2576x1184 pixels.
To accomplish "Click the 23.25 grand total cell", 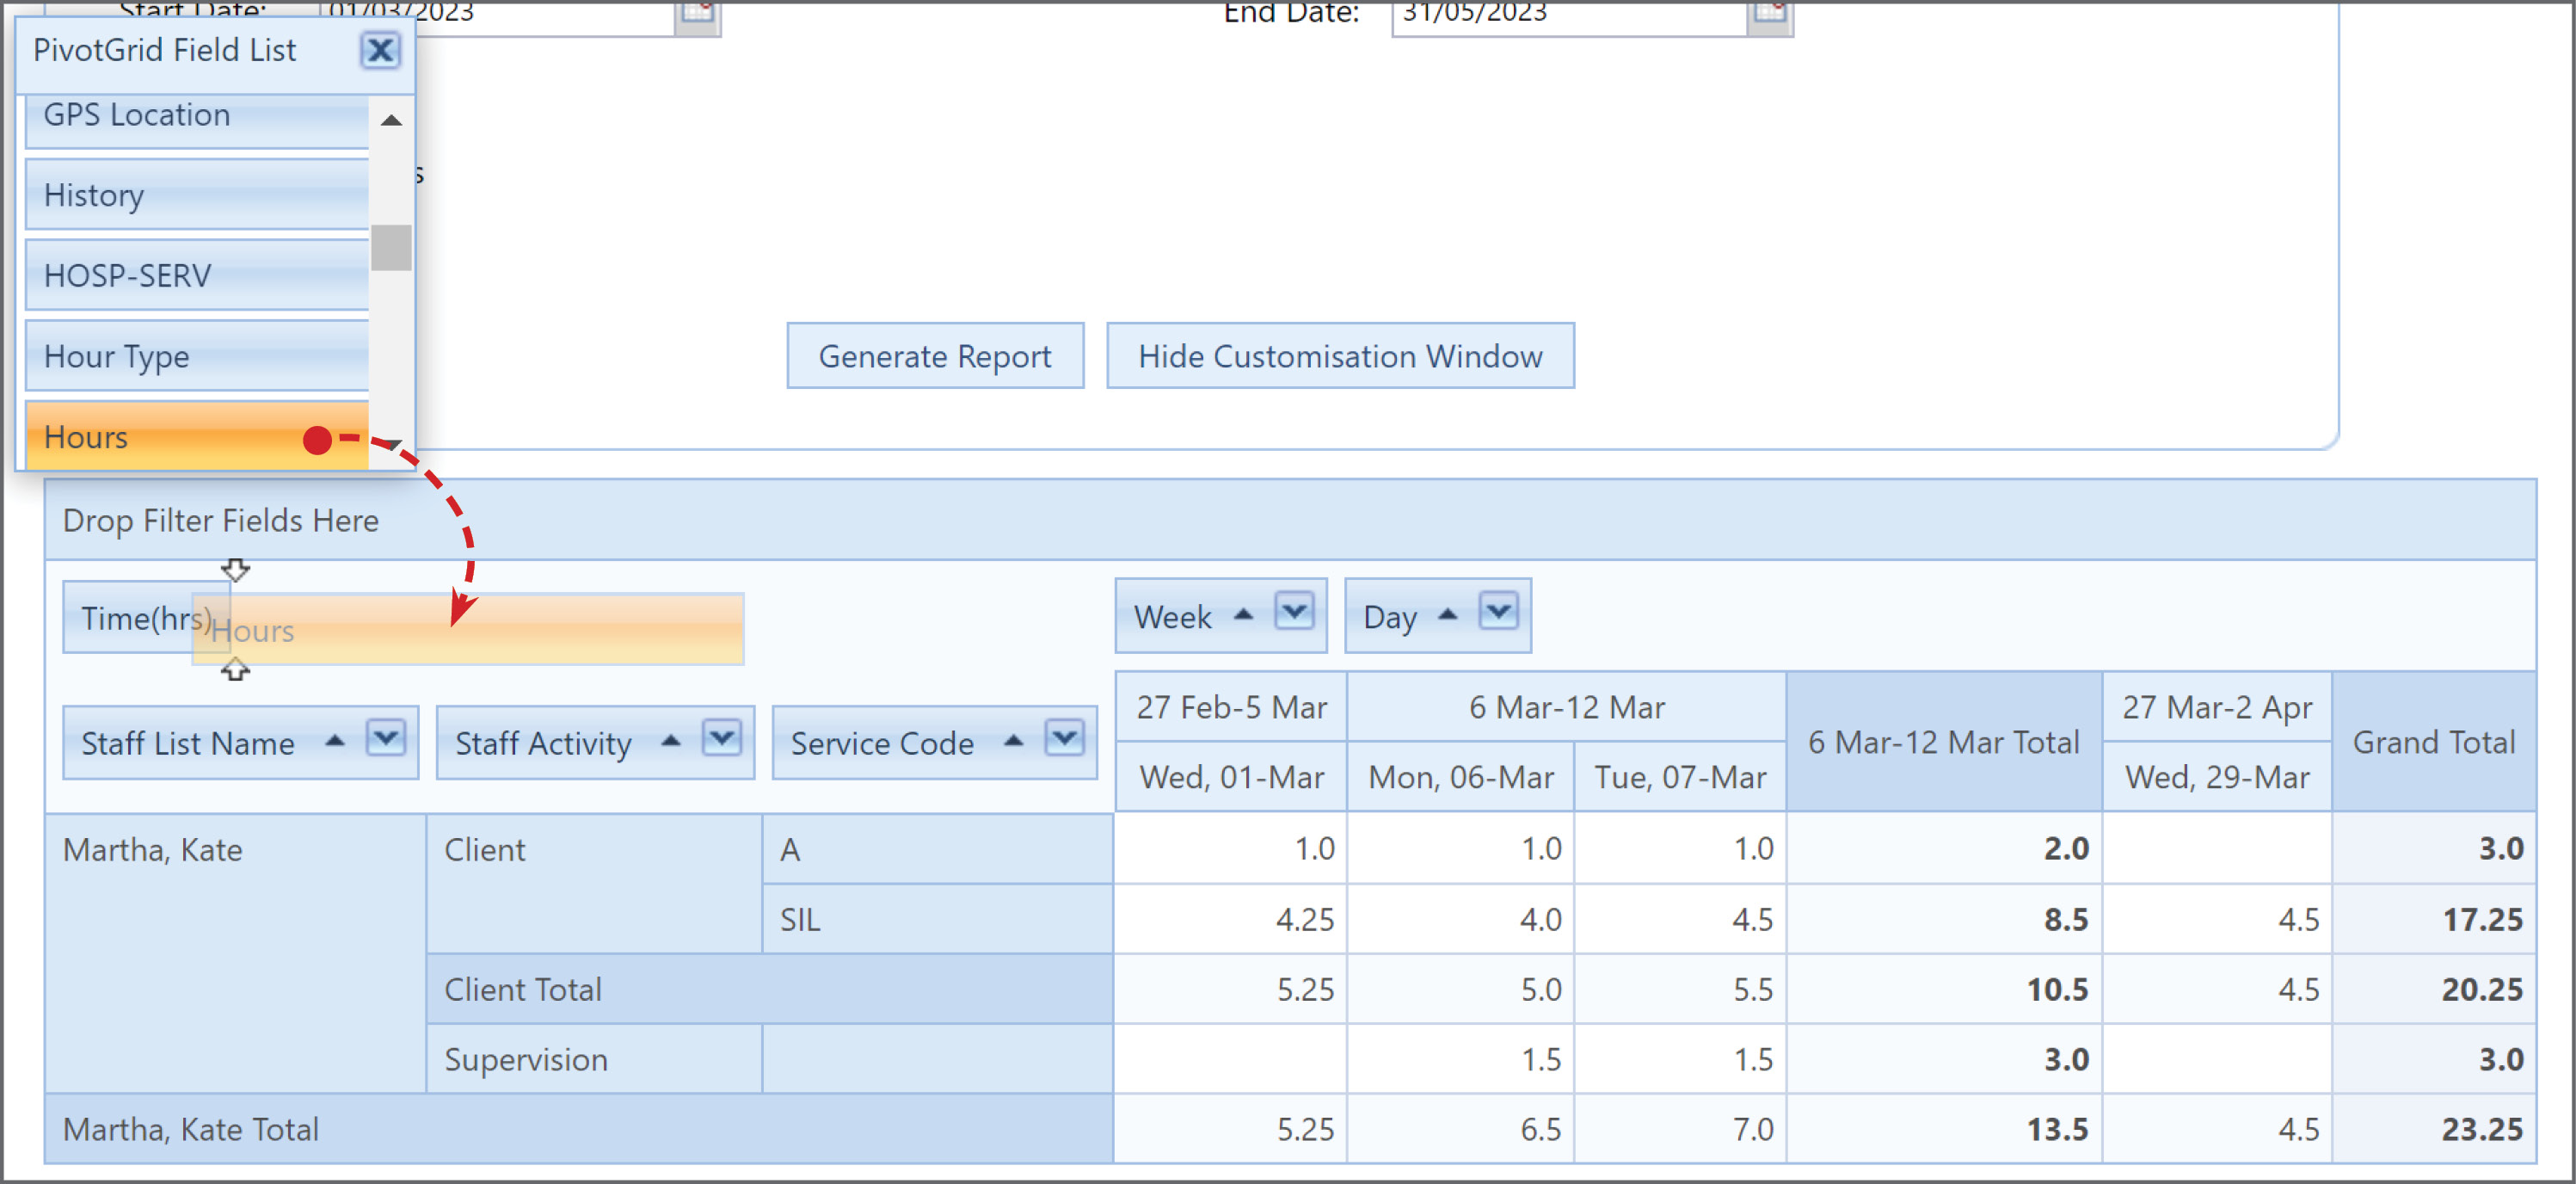I will [x=2433, y=1129].
